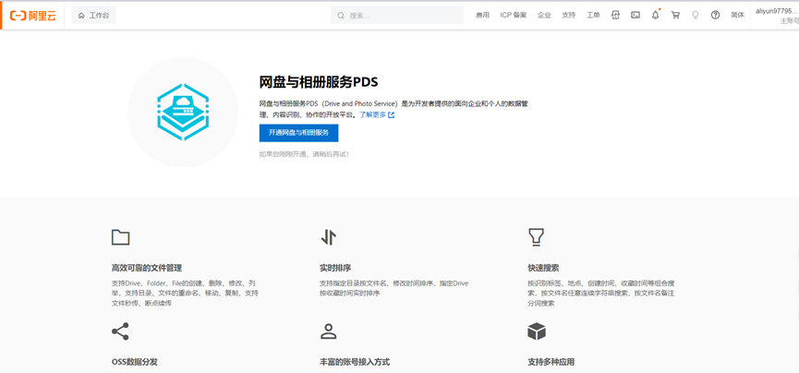Open the 费用 menu
Viewport: 799px width, 373px height.
[x=482, y=16]
